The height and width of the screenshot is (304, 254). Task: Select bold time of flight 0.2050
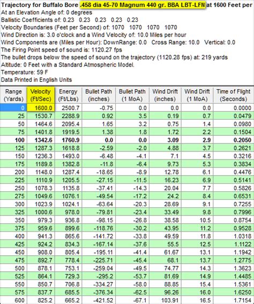(234, 140)
